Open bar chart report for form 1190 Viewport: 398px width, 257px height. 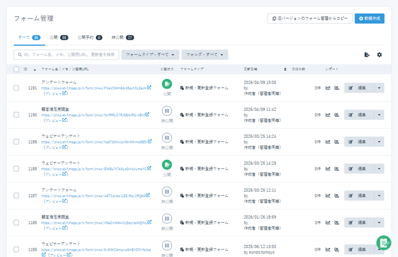point(337,115)
